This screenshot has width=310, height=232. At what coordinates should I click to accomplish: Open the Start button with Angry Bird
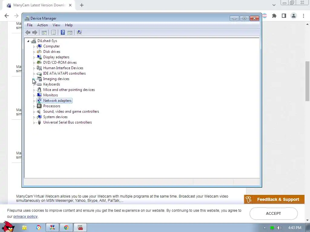[x=8, y=227]
